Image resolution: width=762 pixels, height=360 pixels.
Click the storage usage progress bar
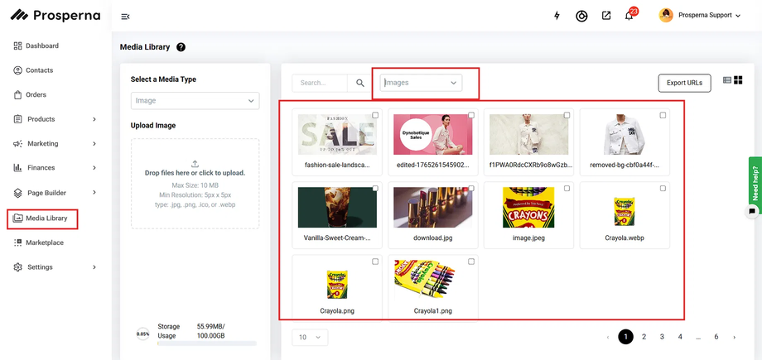(x=207, y=343)
